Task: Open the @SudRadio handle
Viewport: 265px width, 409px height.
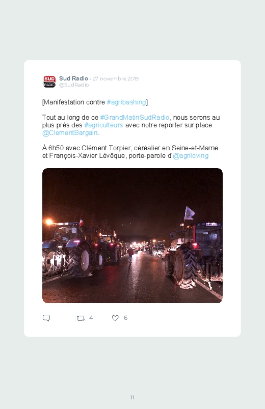Action: (74, 85)
